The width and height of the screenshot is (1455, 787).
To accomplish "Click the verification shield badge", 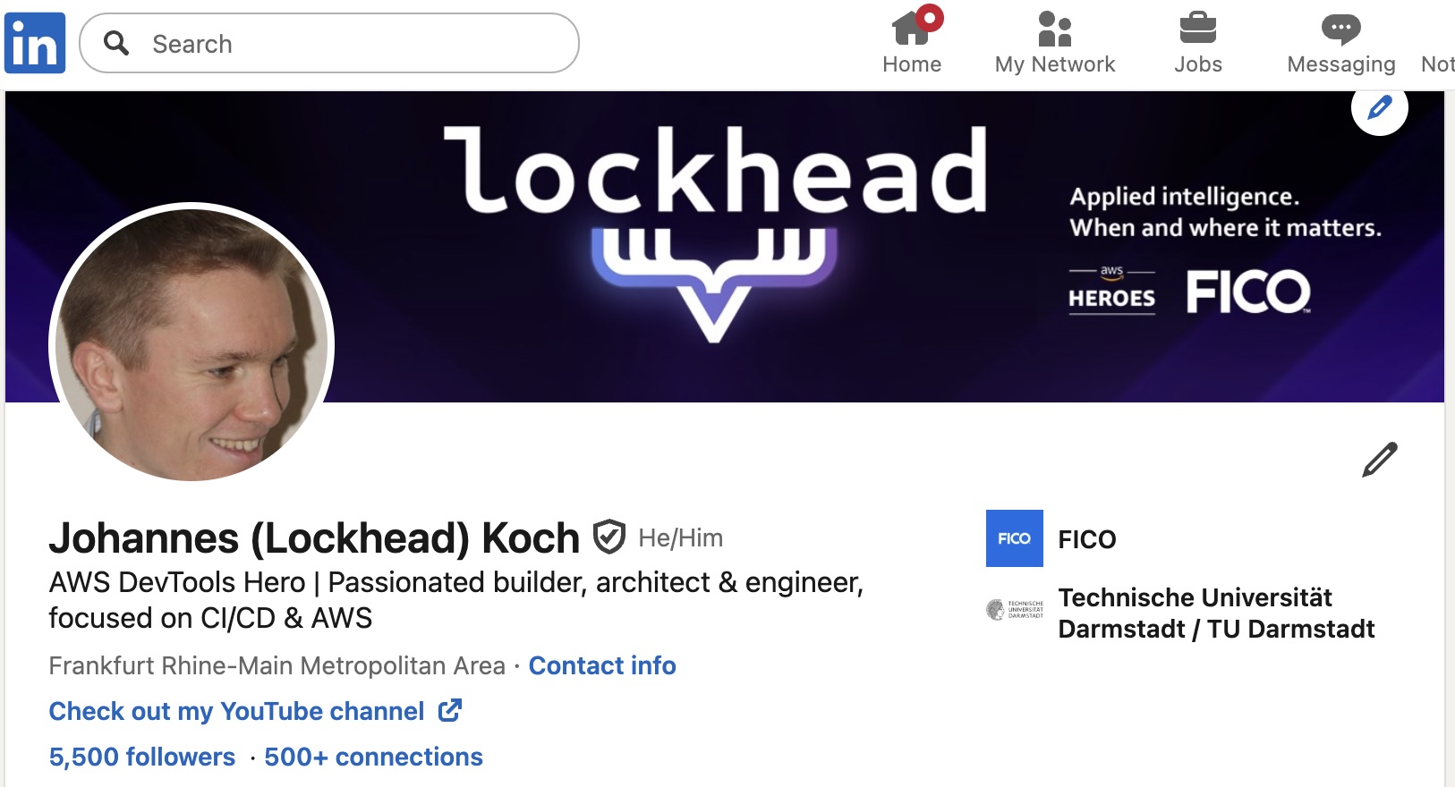I will (609, 537).
